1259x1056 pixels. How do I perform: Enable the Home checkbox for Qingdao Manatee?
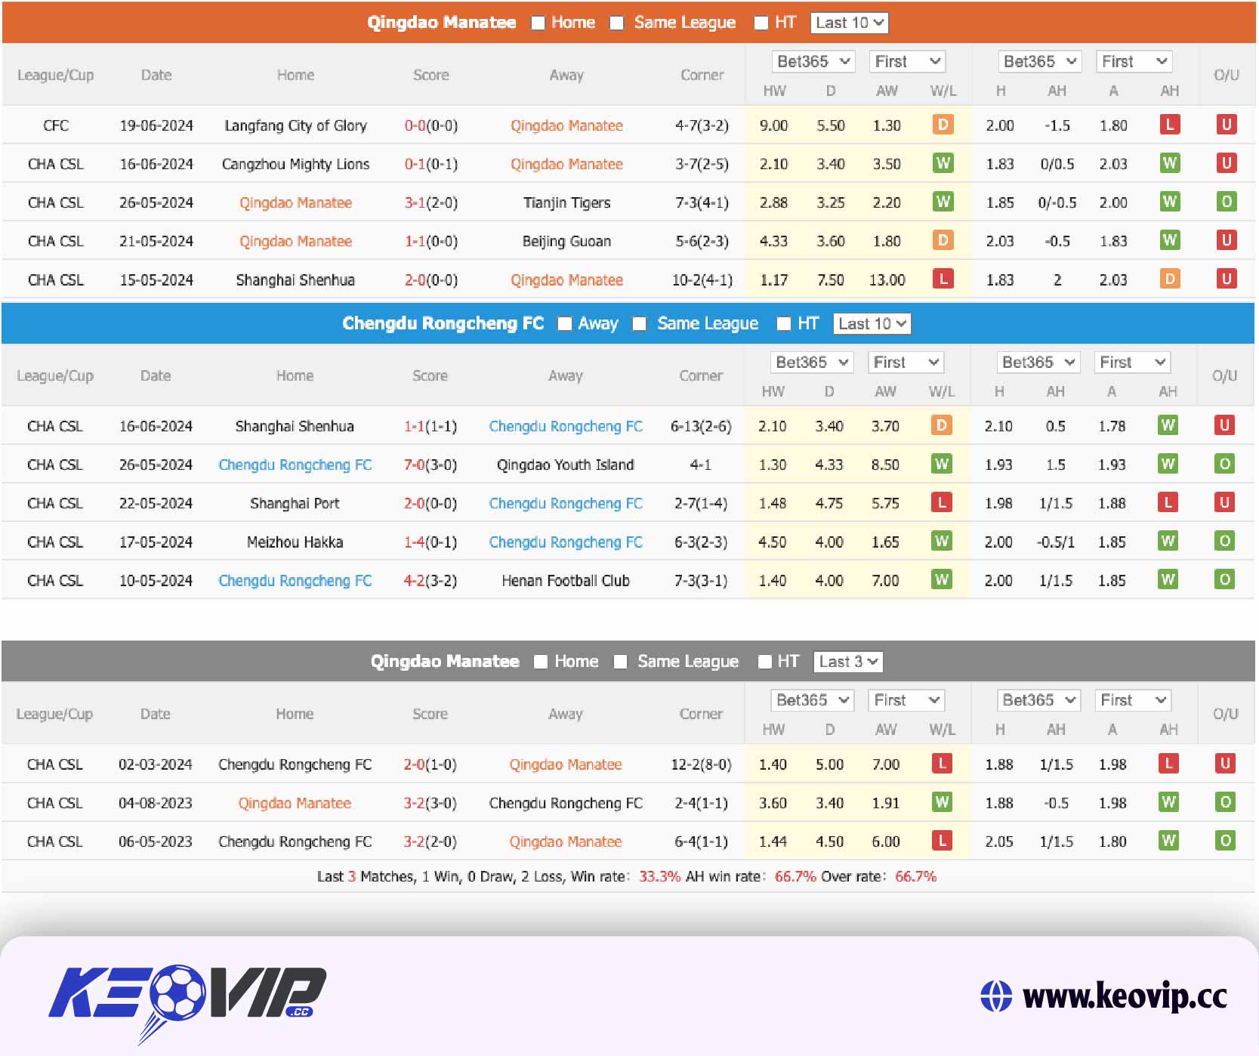click(537, 23)
